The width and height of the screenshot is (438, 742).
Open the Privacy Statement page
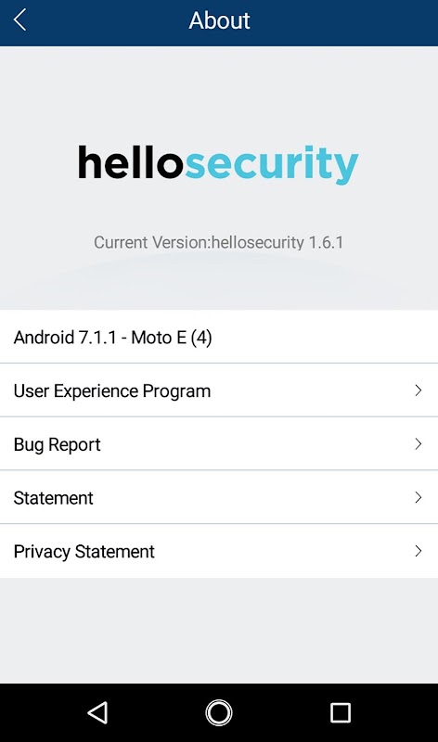[x=219, y=551]
